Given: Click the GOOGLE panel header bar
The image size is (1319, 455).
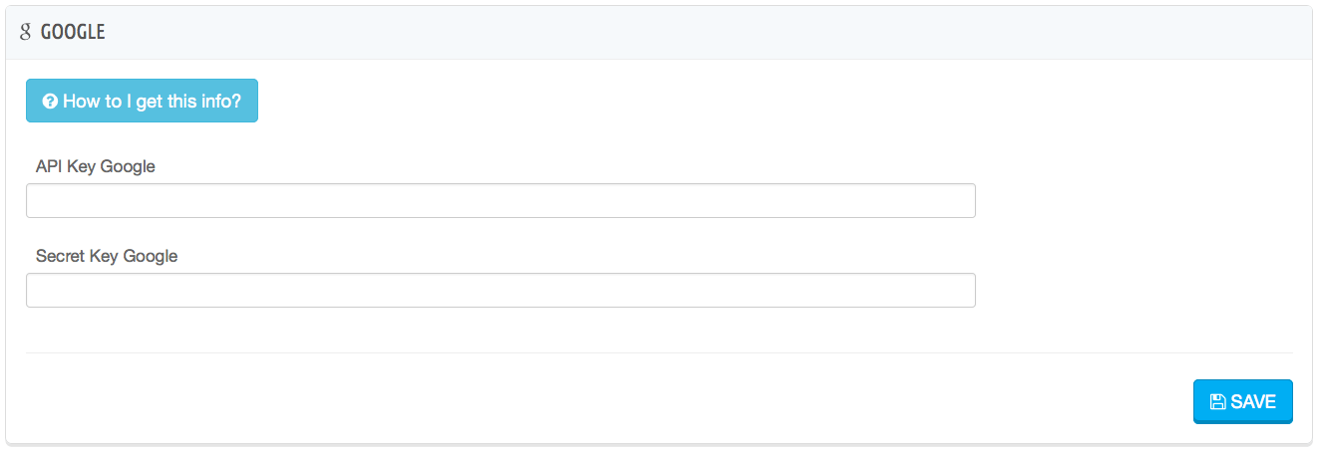Looking at the screenshot, I should [x=658, y=32].
